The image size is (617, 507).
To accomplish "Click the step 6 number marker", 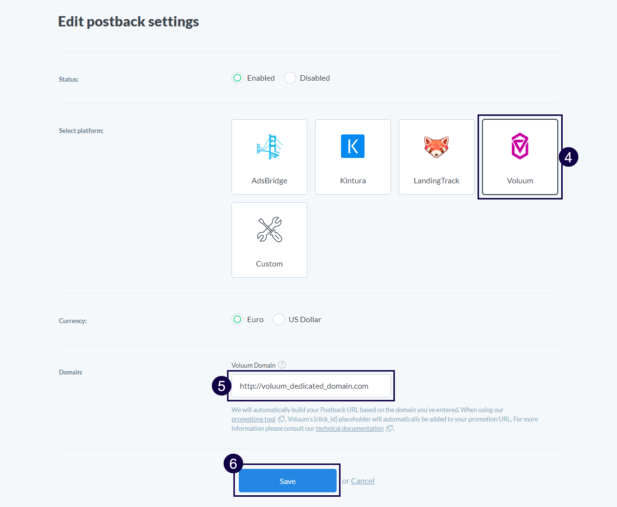I will (233, 463).
